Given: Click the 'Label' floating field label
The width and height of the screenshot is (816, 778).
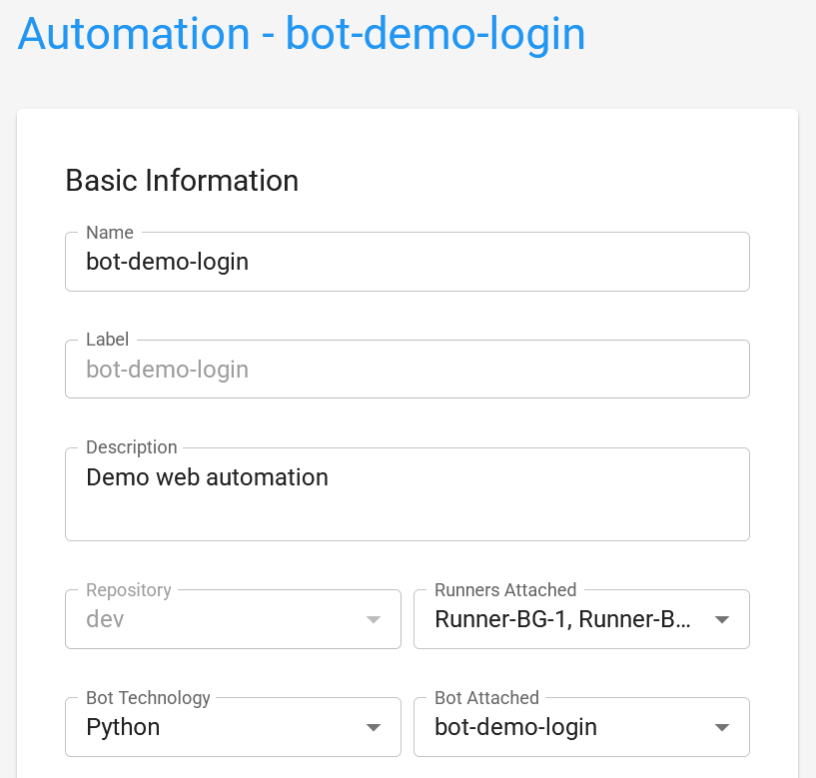Looking at the screenshot, I should click(x=107, y=340).
